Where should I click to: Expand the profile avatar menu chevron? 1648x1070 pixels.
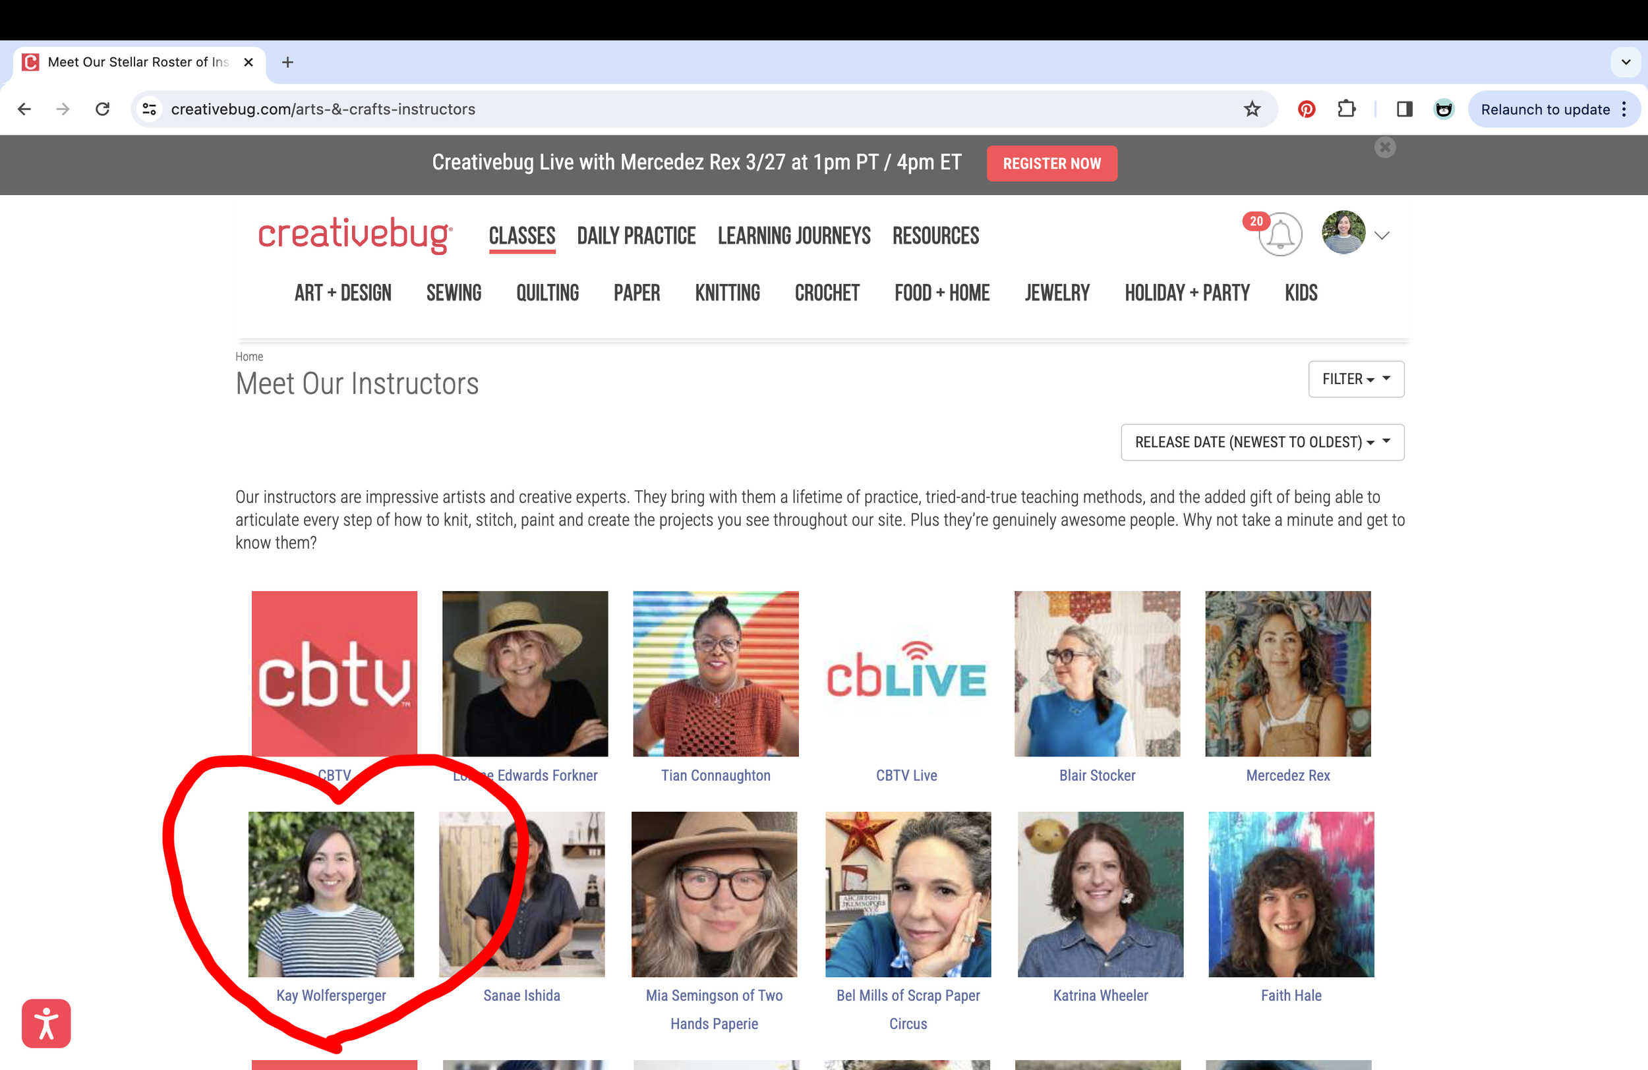click(1382, 235)
